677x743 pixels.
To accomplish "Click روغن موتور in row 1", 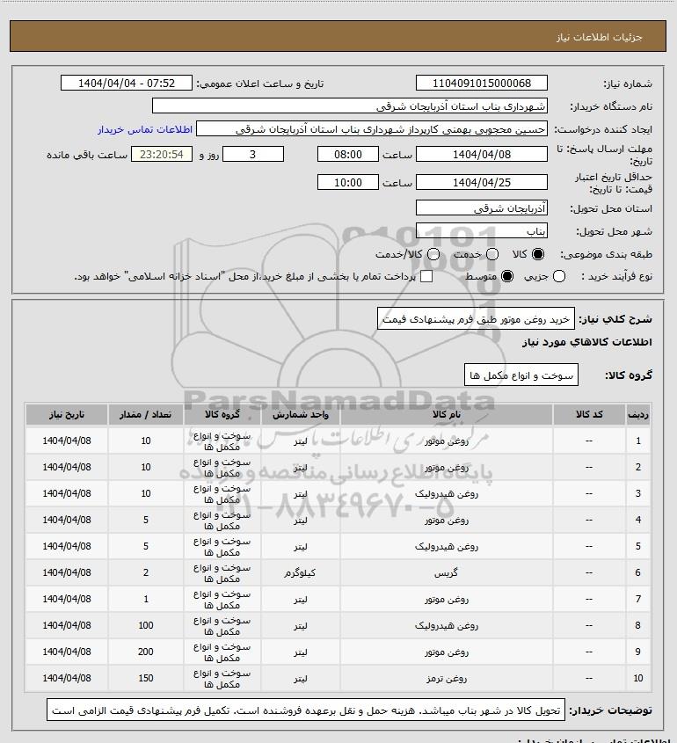I will [447, 441].
